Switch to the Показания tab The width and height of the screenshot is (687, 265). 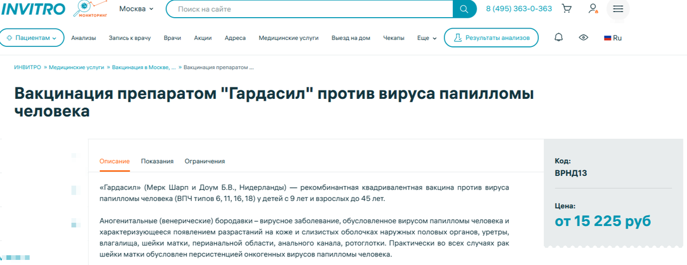pos(157,162)
